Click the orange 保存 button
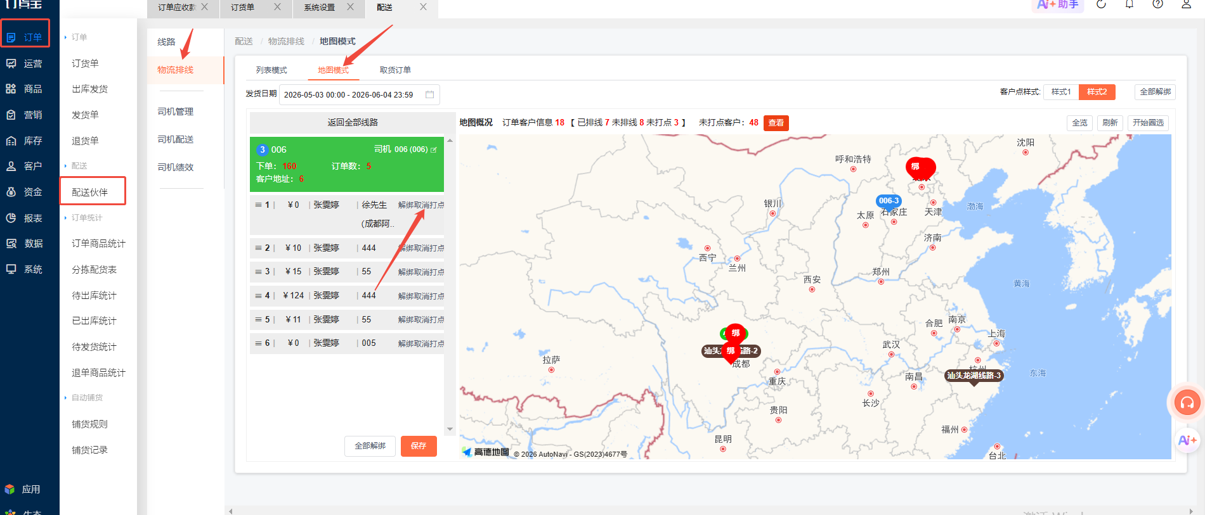 [x=419, y=446]
